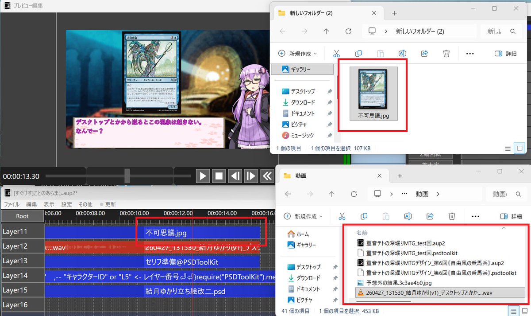Play the preview in the editor
The width and height of the screenshot is (531, 316).
203,176
